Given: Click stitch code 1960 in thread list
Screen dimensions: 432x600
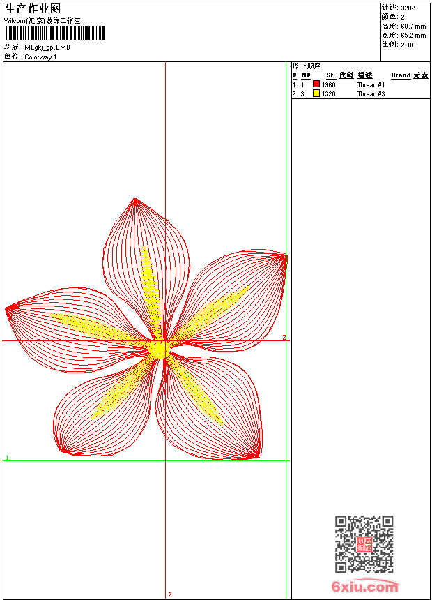Looking at the screenshot, I should pyautogui.click(x=328, y=84).
